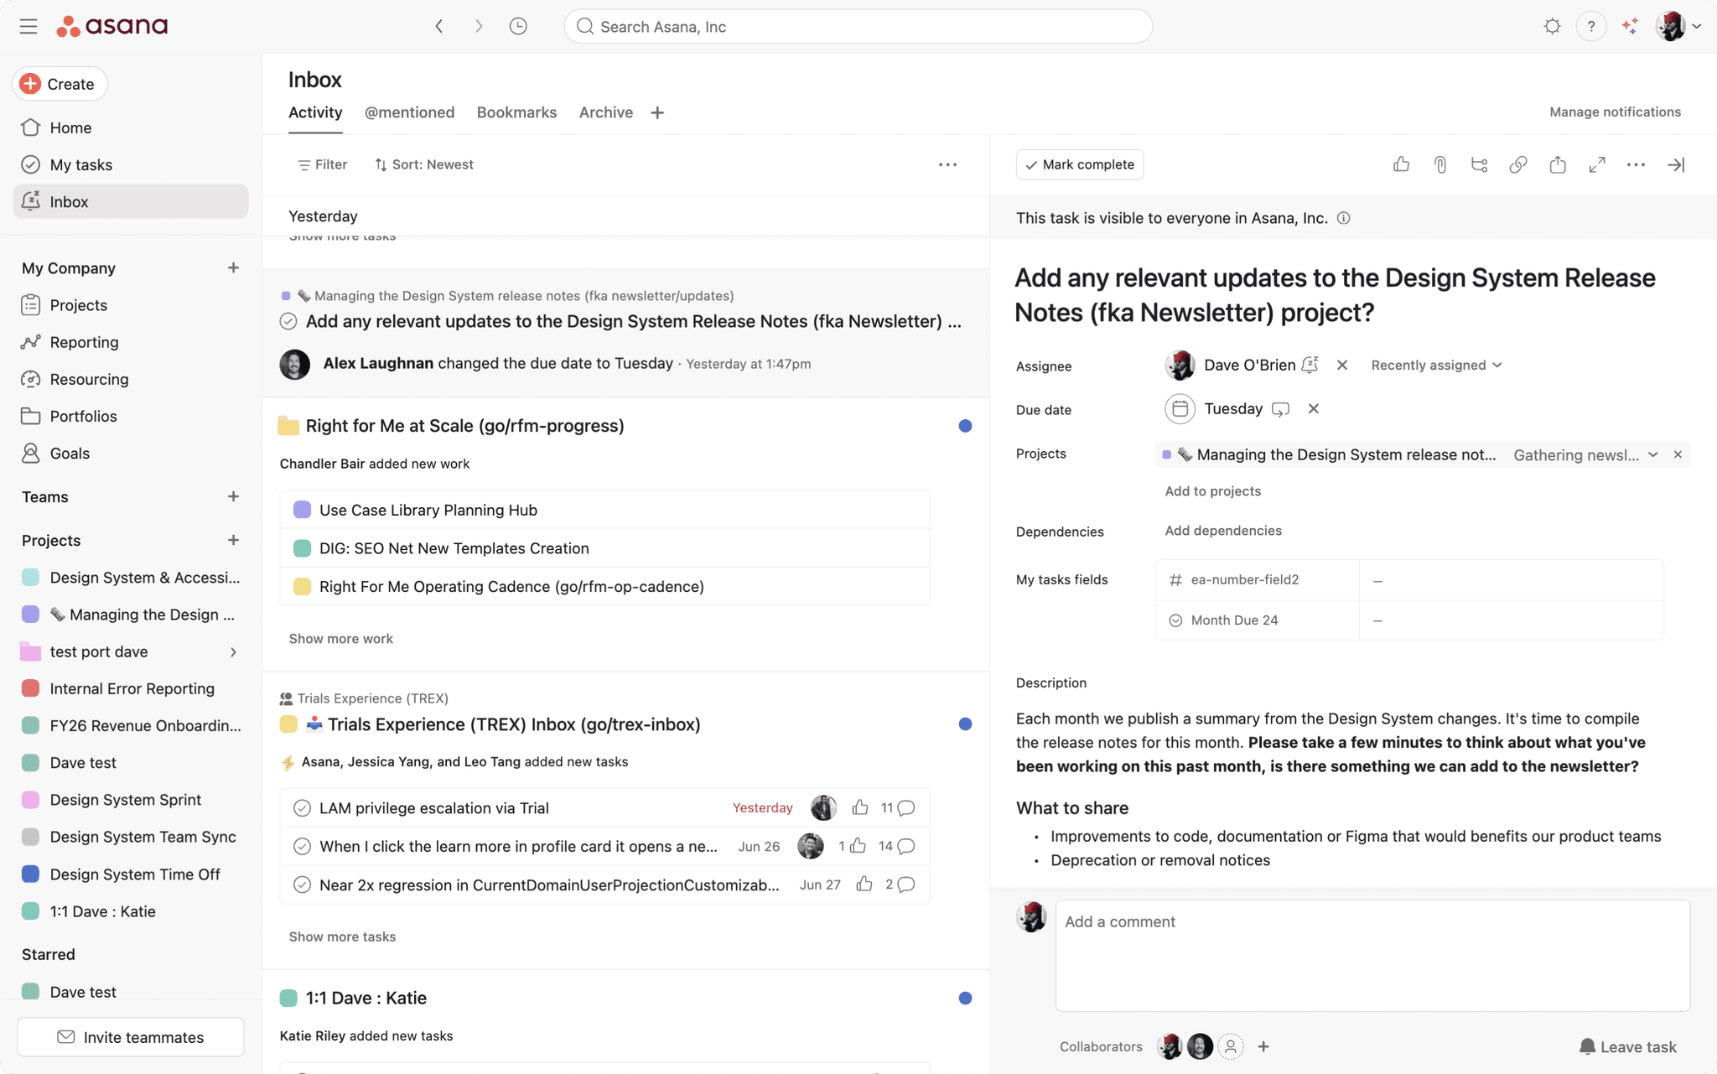The image size is (1717, 1074).
Task: Click the attachment paperclip icon in task toolbar
Action: [x=1439, y=165]
